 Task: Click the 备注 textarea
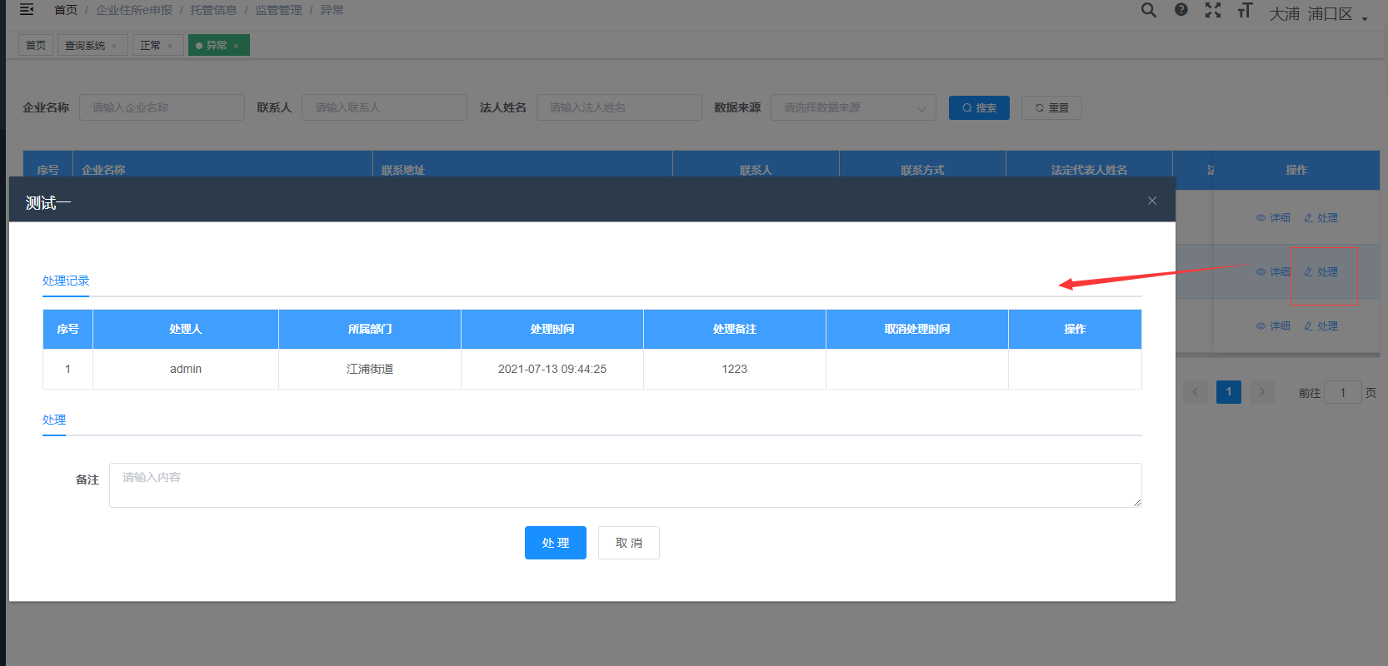tap(626, 485)
